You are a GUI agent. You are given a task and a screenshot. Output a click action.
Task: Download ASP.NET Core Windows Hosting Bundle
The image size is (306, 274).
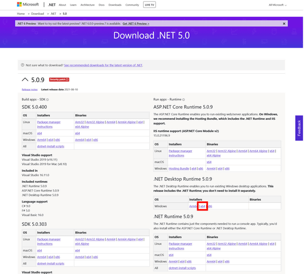pyautogui.click(x=179, y=168)
